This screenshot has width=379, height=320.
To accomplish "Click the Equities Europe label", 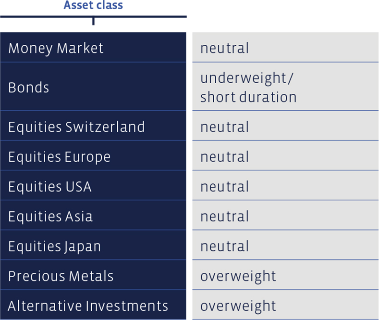I will click(x=60, y=157).
